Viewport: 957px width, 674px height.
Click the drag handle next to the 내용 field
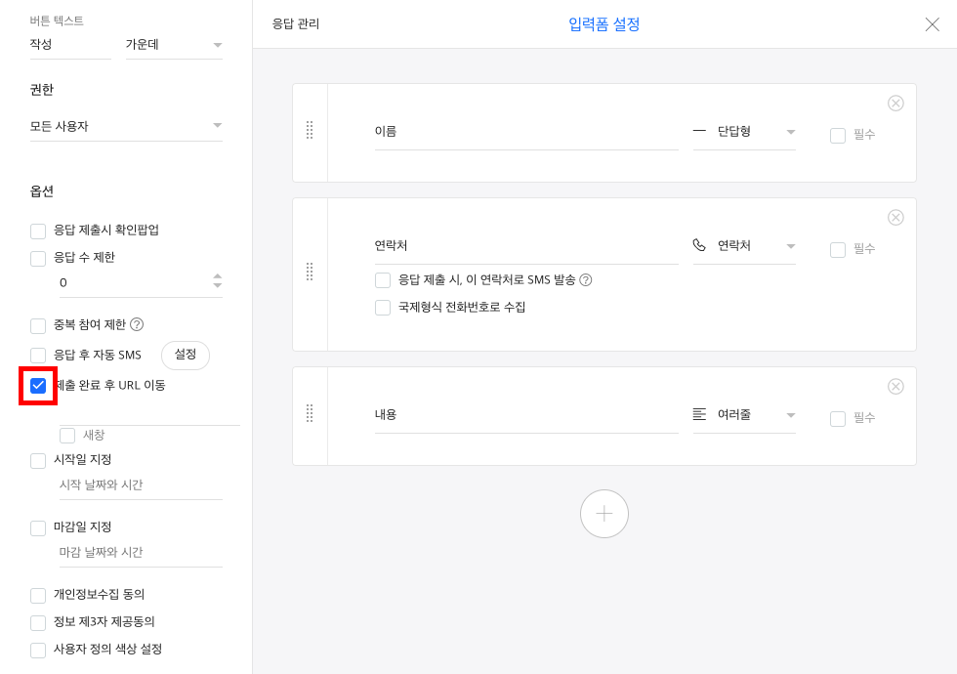pyautogui.click(x=310, y=413)
